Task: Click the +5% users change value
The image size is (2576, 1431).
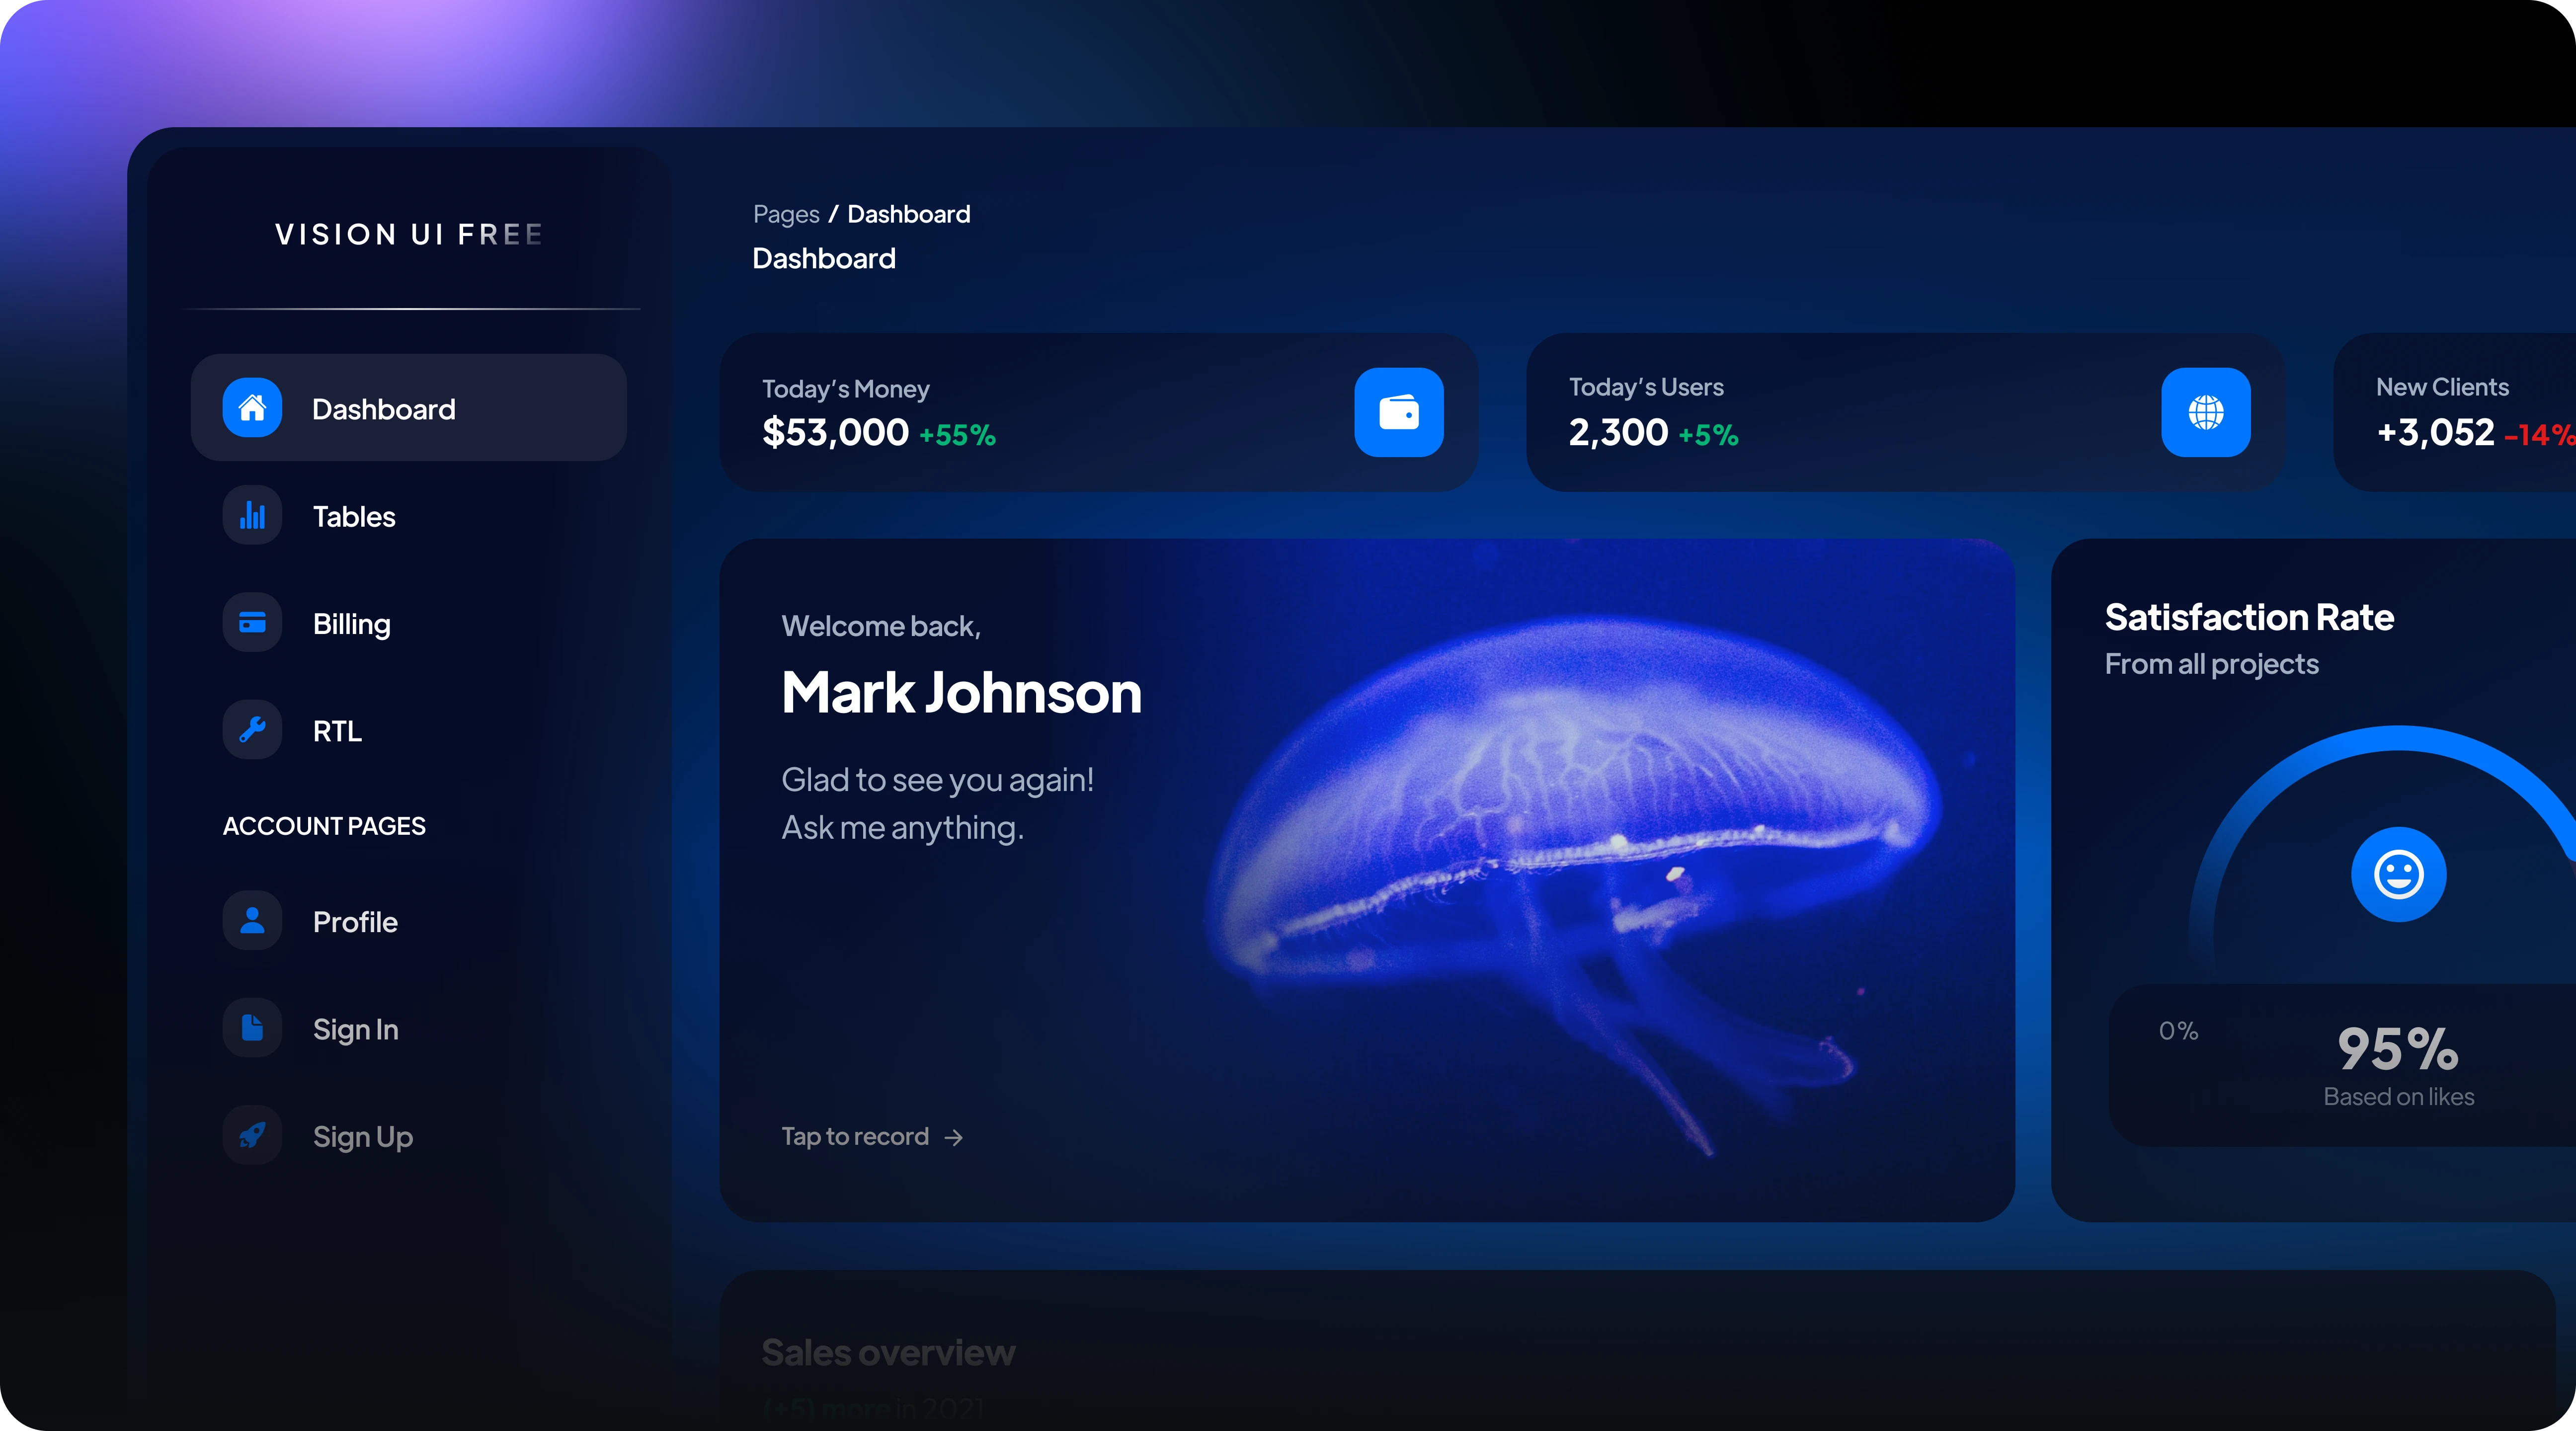Action: [x=1708, y=435]
